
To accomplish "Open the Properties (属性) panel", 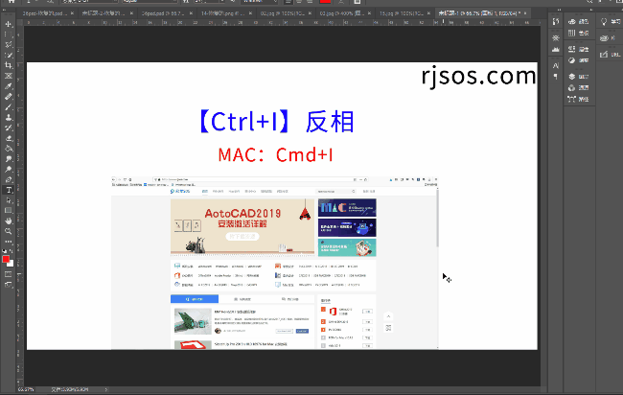I will pyautogui.click(x=579, y=49).
